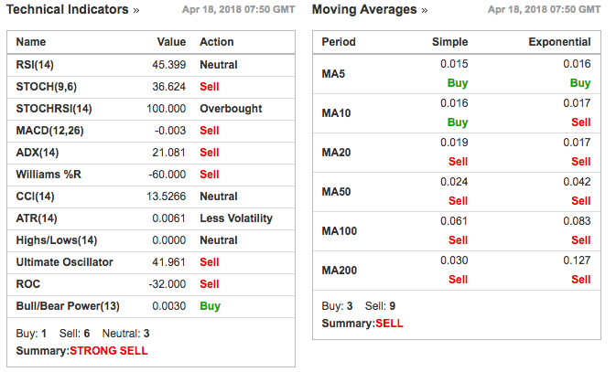Open the Technical Indicators heading link
This screenshot has width=616, height=372.
click(x=68, y=9)
